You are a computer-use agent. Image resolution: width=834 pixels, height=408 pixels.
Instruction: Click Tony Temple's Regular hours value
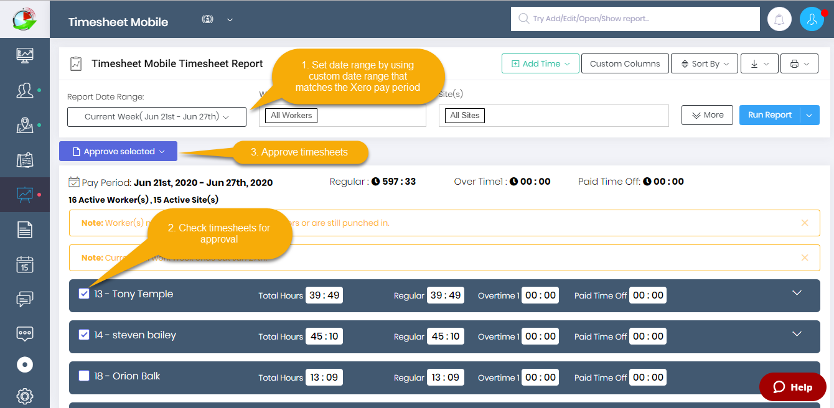[446, 295]
